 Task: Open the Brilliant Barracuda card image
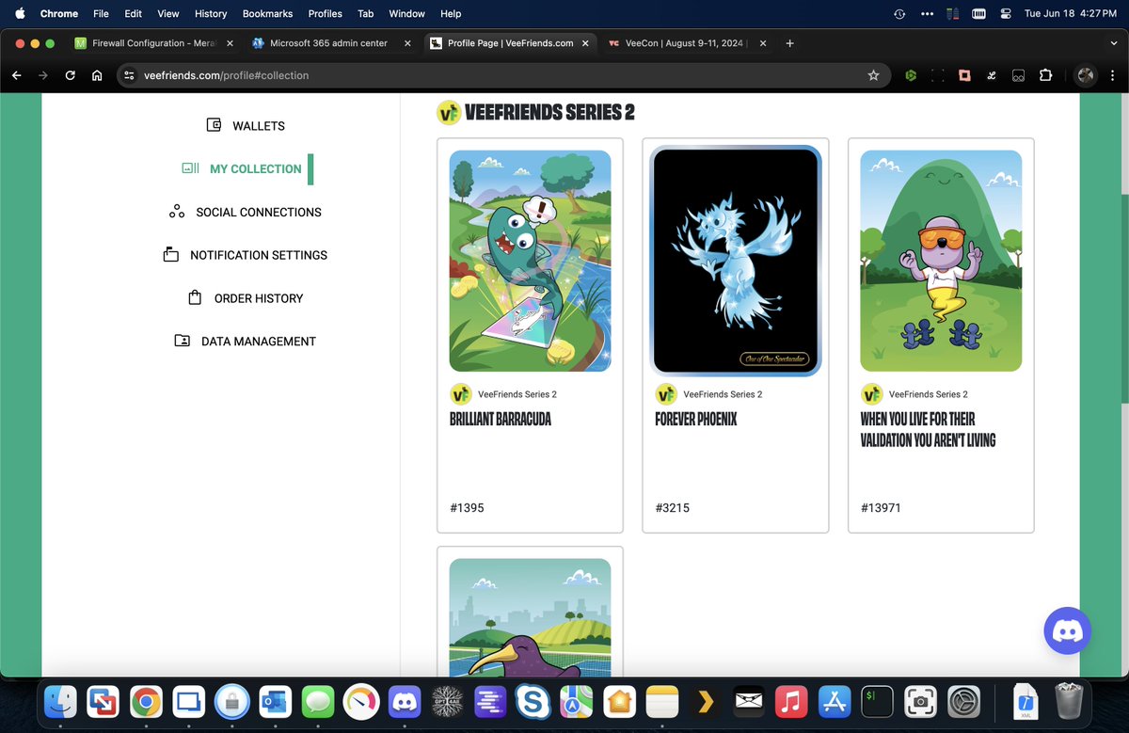[530, 261]
